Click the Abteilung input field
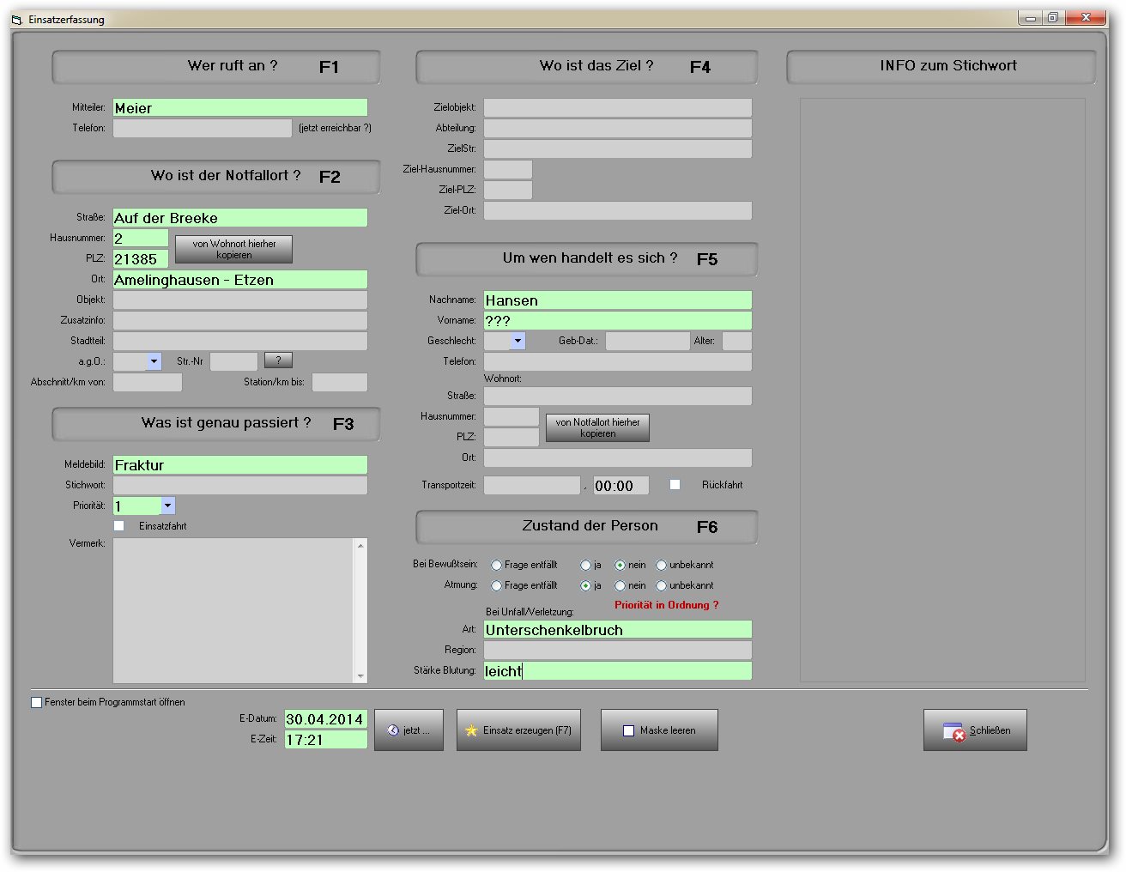Viewport: 1126px width, 872px height. [618, 128]
